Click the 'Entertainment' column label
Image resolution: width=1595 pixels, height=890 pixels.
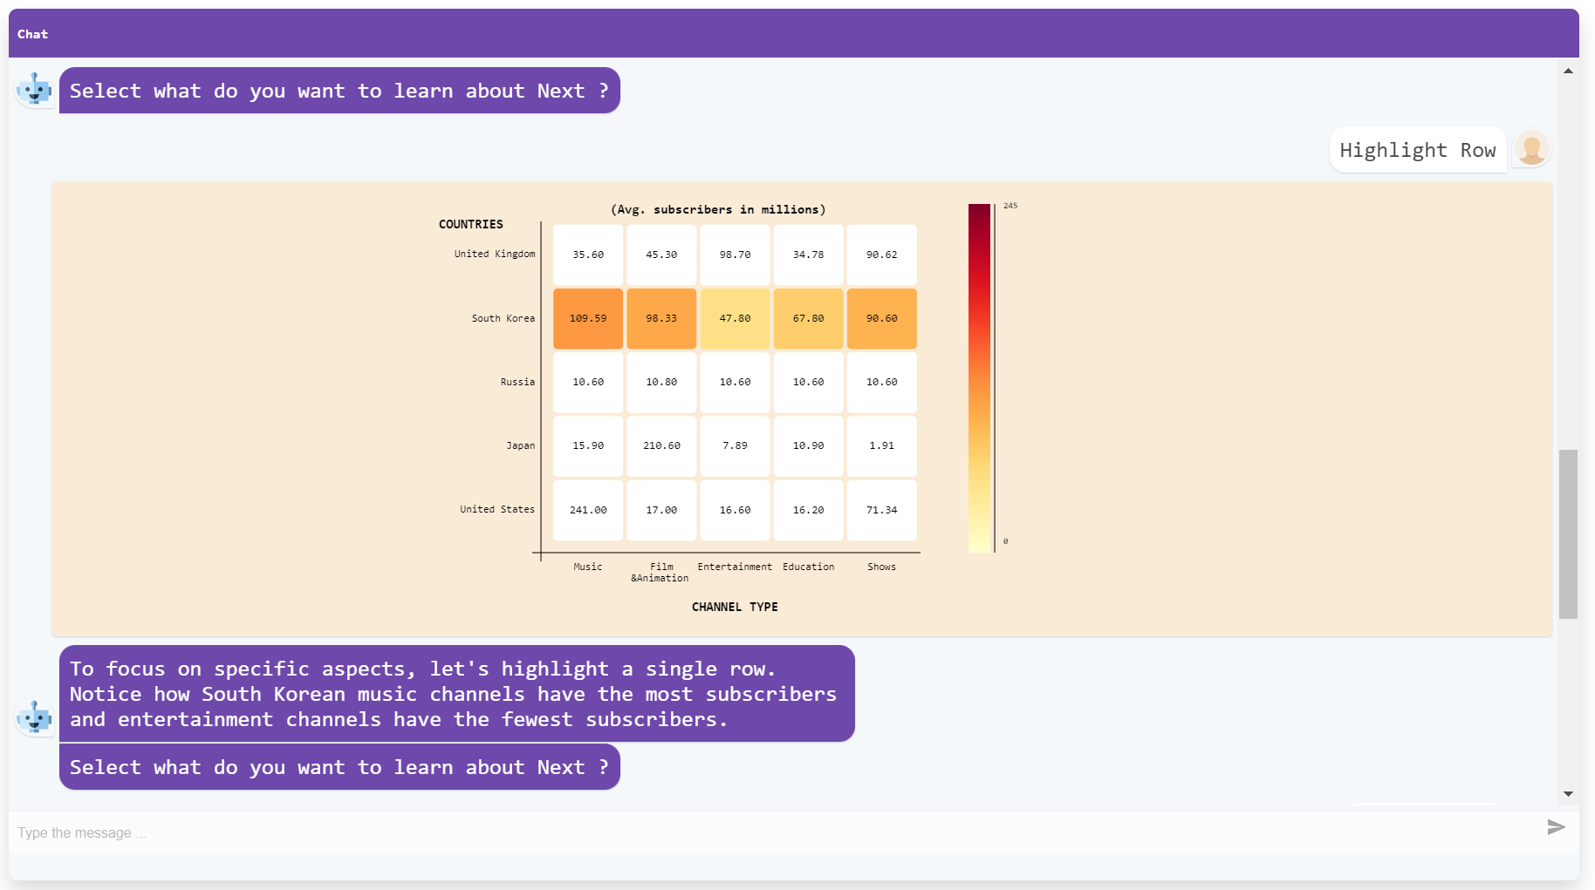pos(735,567)
